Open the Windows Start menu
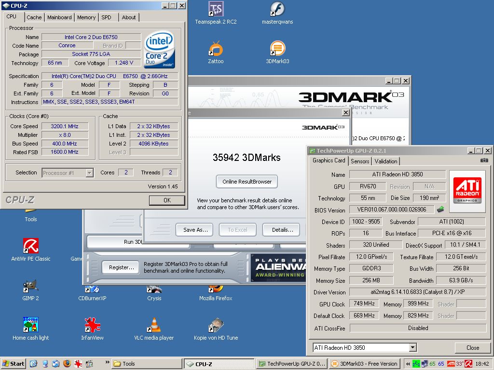The width and height of the screenshot is (494, 370). click(13, 364)
